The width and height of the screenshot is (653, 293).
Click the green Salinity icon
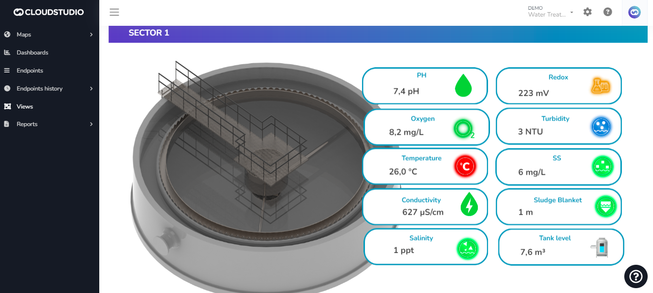coord(468,249)
